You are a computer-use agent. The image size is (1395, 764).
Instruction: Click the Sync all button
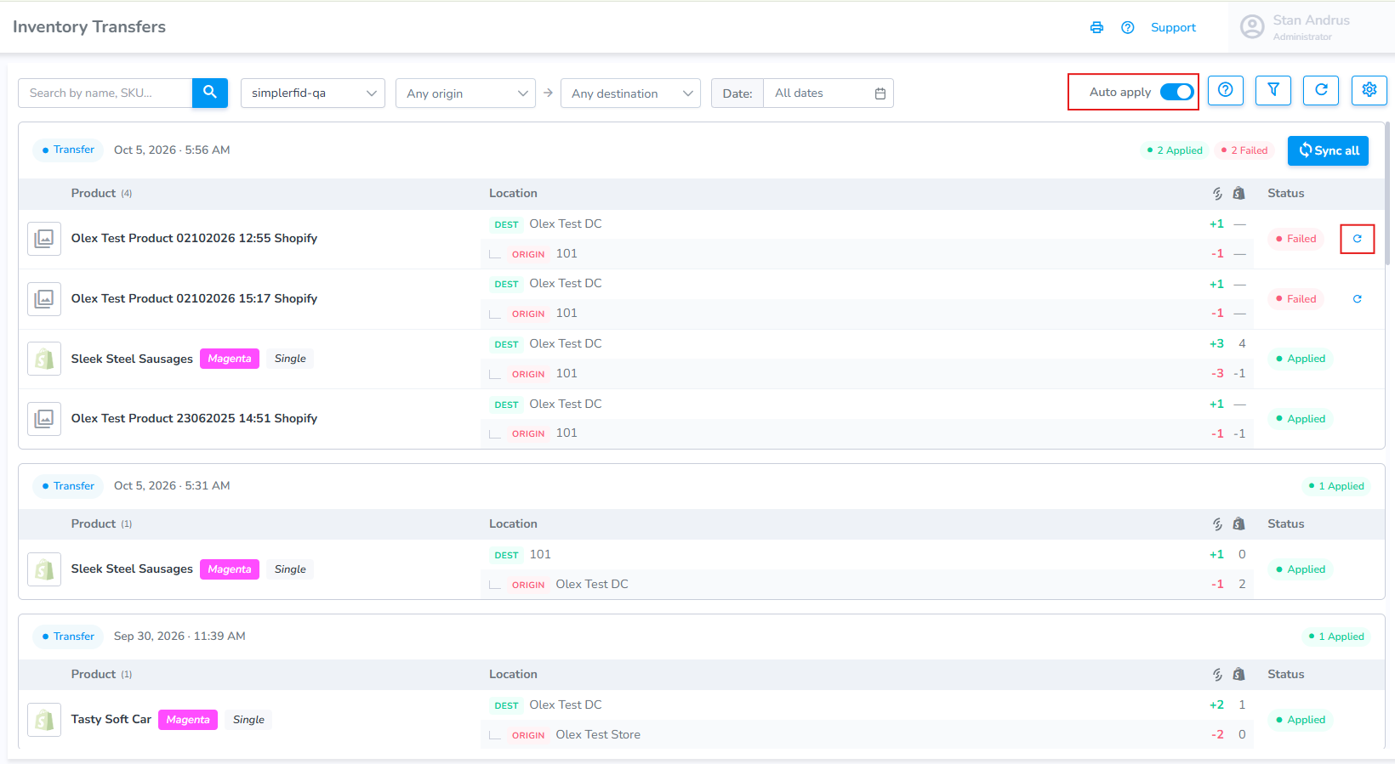1328,150
